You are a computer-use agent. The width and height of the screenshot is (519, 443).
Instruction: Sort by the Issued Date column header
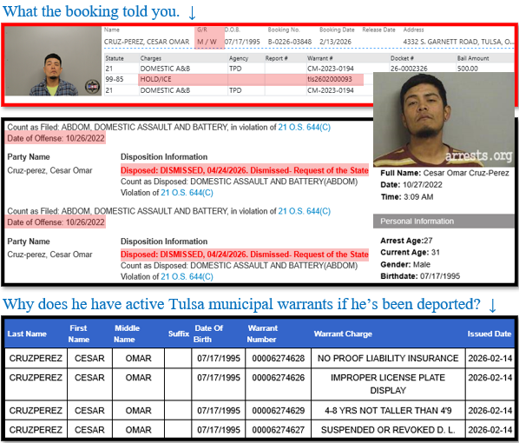(489, 334)
